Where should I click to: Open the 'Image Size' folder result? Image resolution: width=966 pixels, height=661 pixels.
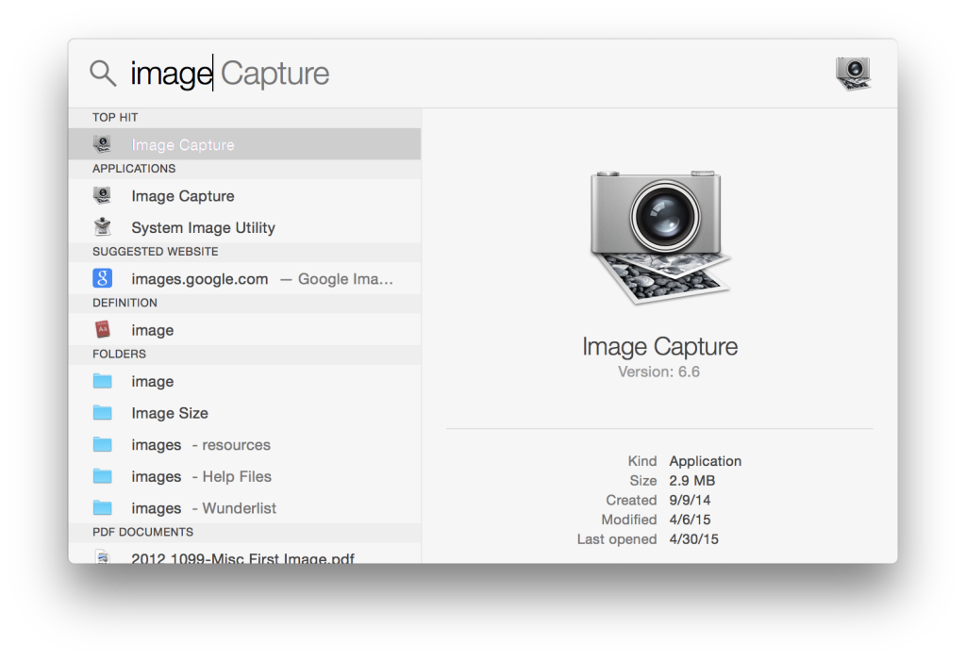(x=244, y=413)
